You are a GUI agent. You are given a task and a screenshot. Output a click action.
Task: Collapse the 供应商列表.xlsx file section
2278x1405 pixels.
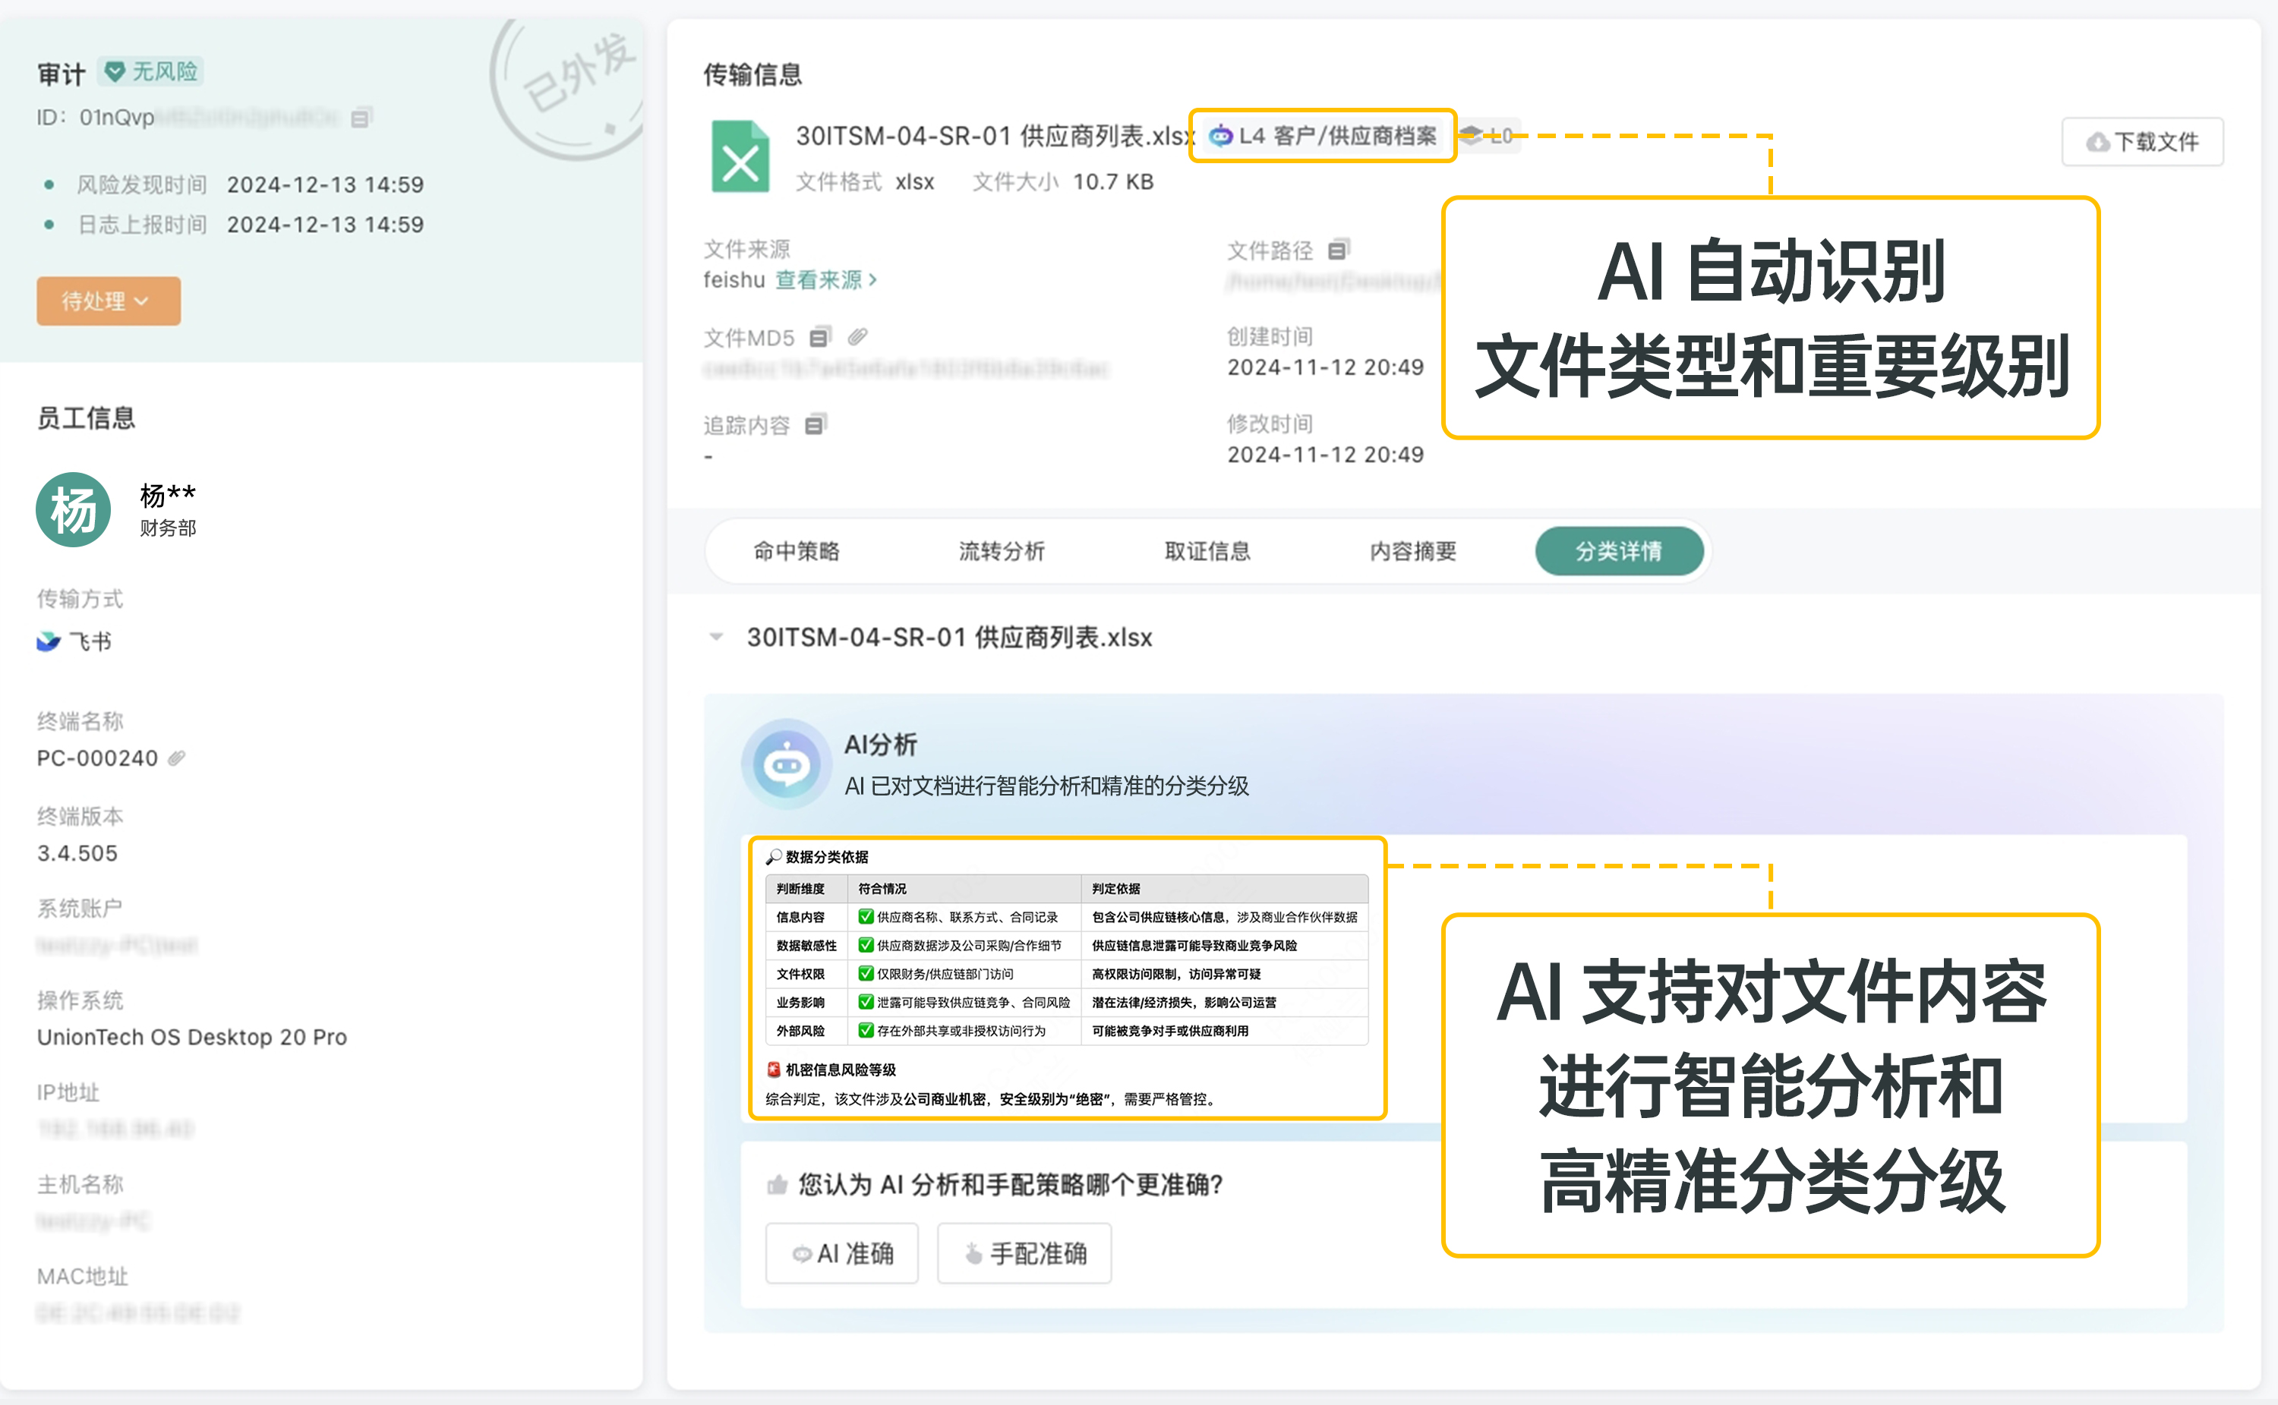[x=717, y=638]
